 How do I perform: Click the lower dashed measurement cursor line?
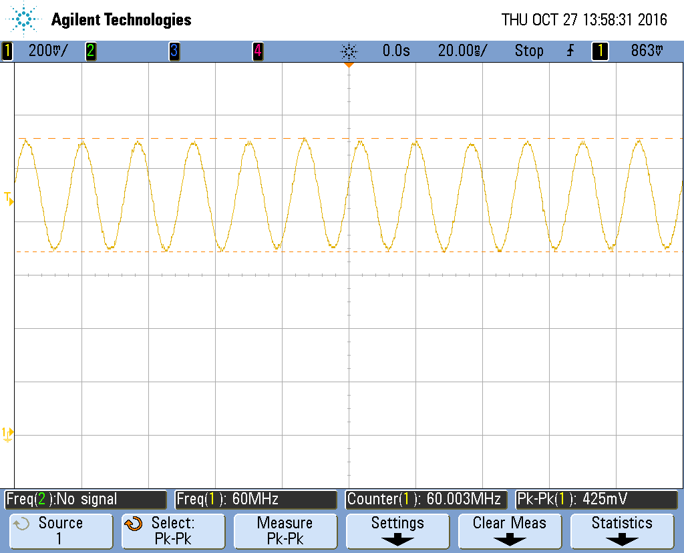click(349, 252)
